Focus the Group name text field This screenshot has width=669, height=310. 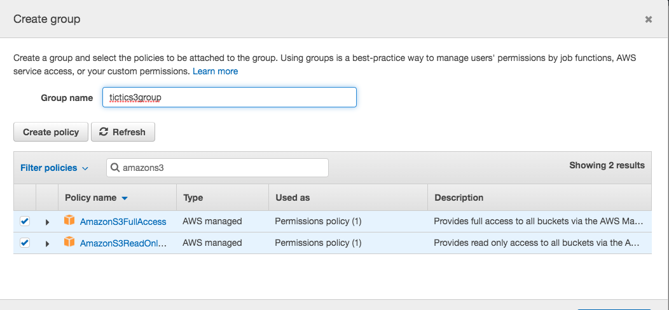click(229, 97)
